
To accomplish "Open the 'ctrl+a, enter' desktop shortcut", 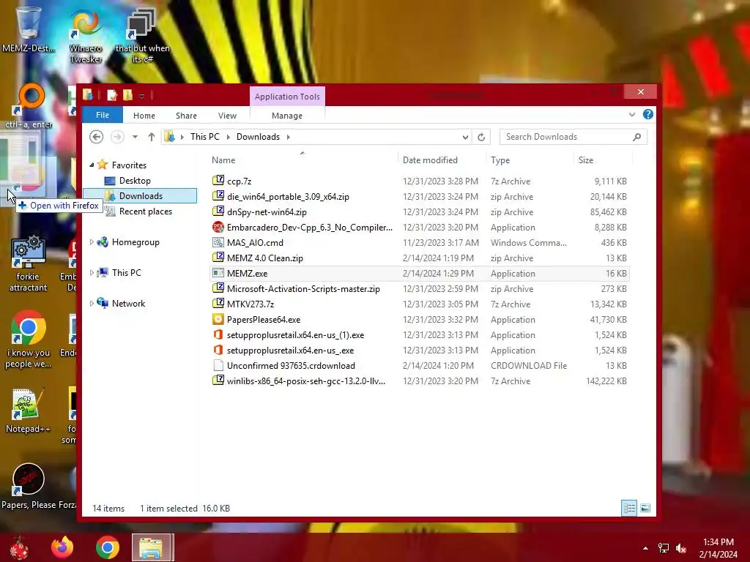I will click(29, 105).
